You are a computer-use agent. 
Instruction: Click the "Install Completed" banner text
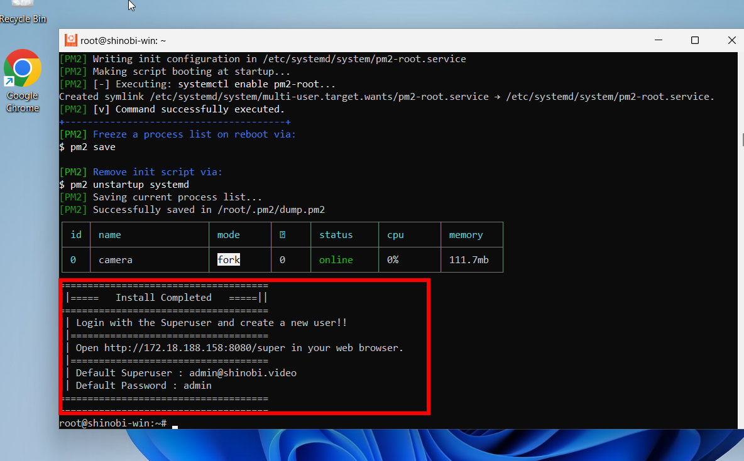pos(163,297)
